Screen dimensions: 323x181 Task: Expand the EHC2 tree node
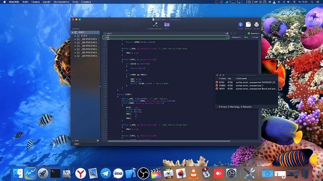point(75,36)
